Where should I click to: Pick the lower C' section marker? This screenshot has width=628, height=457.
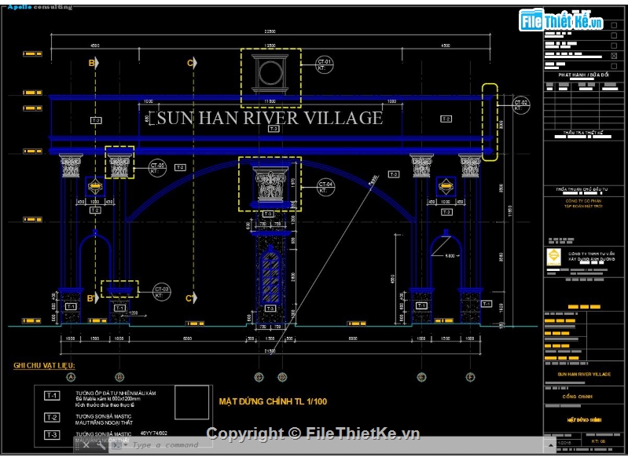pyautogui.click(x=192, y=298)
